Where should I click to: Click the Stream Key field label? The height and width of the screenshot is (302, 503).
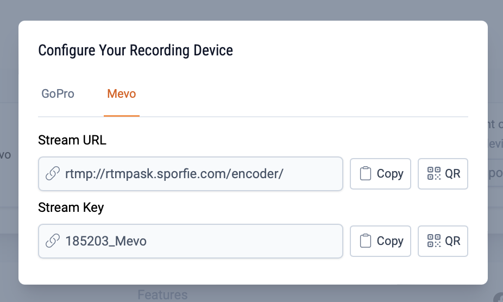71,207
